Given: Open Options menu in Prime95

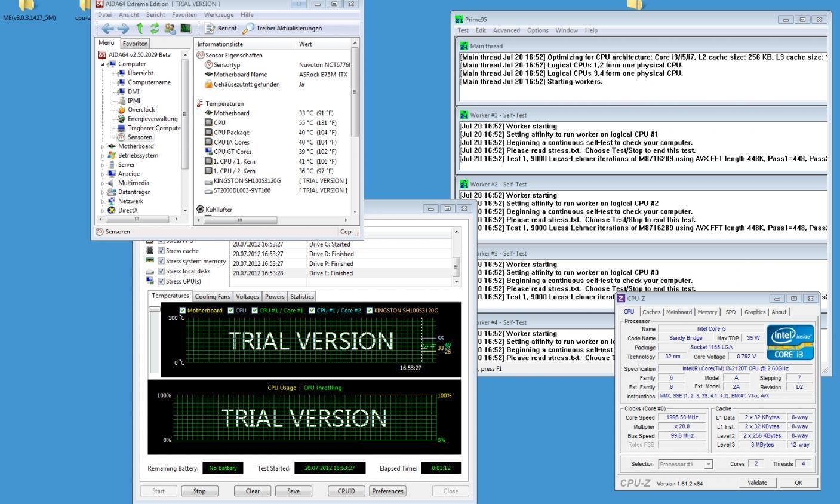Looking at the screenshot, I should [538, 30].
